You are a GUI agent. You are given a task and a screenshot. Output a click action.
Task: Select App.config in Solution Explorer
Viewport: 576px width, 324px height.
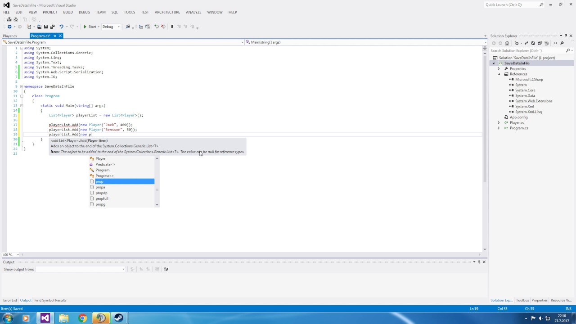point(518,117)
